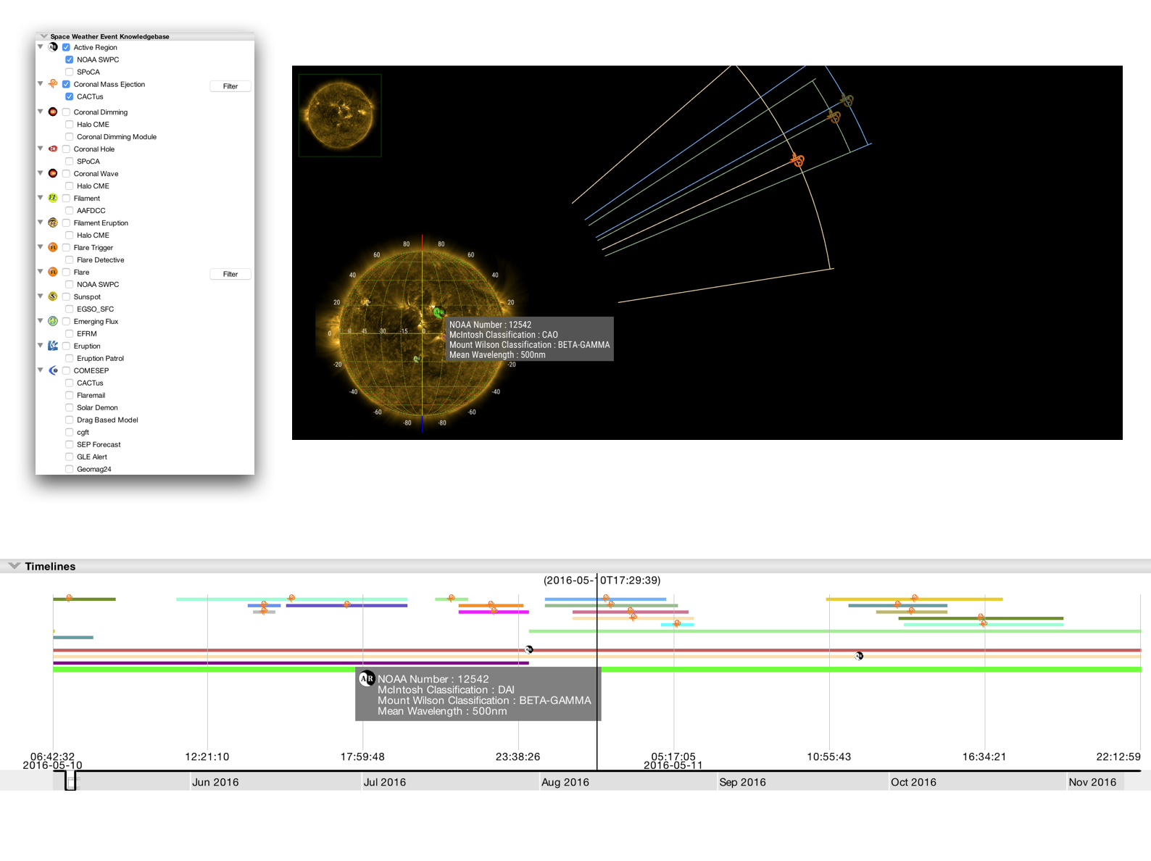
Task: Click the magenta event bar on timeline
Action: tap(494, 612)
